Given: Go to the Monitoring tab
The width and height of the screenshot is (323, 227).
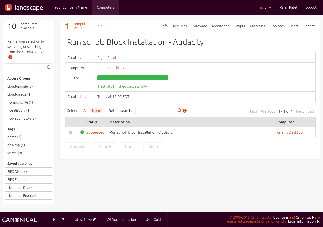Looking at the screenshot, I should tap(221, 26).
